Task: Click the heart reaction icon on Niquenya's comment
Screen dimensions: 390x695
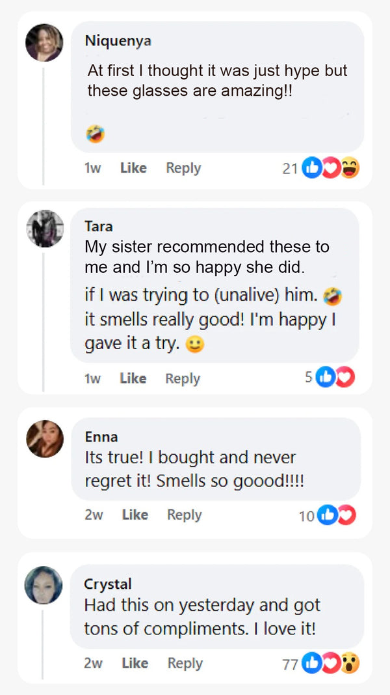Action: (x=331, y=169)
